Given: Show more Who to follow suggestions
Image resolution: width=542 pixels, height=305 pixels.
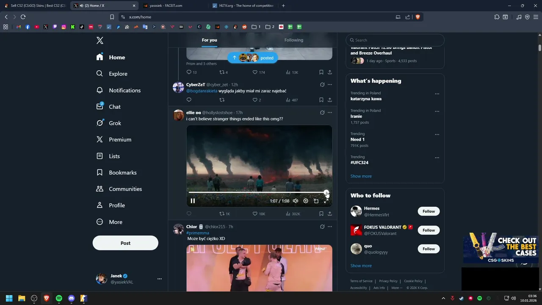Looking at the screenshot, I should [x=361, y=266].
